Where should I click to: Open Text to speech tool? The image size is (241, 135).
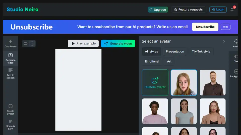(x=11, y=73)
